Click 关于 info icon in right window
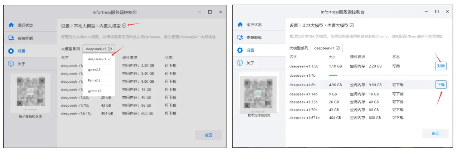 240,63
